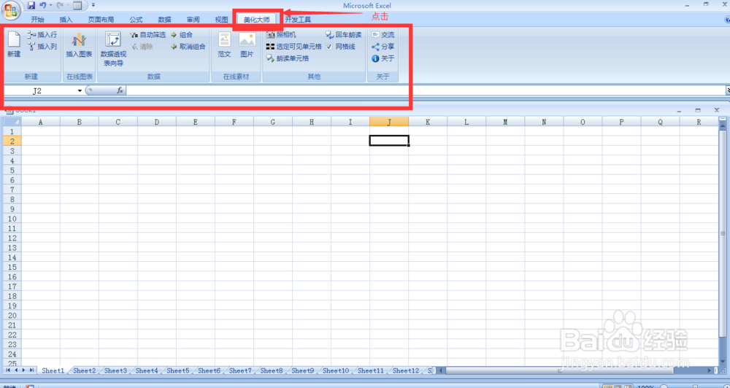Open 图片 online pictures
Screen dimensions: 730x388
coord(247,44)
